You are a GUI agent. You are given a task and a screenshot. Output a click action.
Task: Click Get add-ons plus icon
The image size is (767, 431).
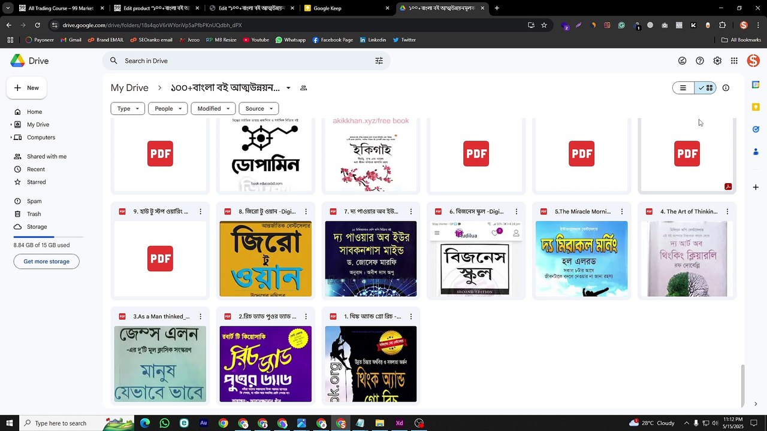tap(756, 187)
